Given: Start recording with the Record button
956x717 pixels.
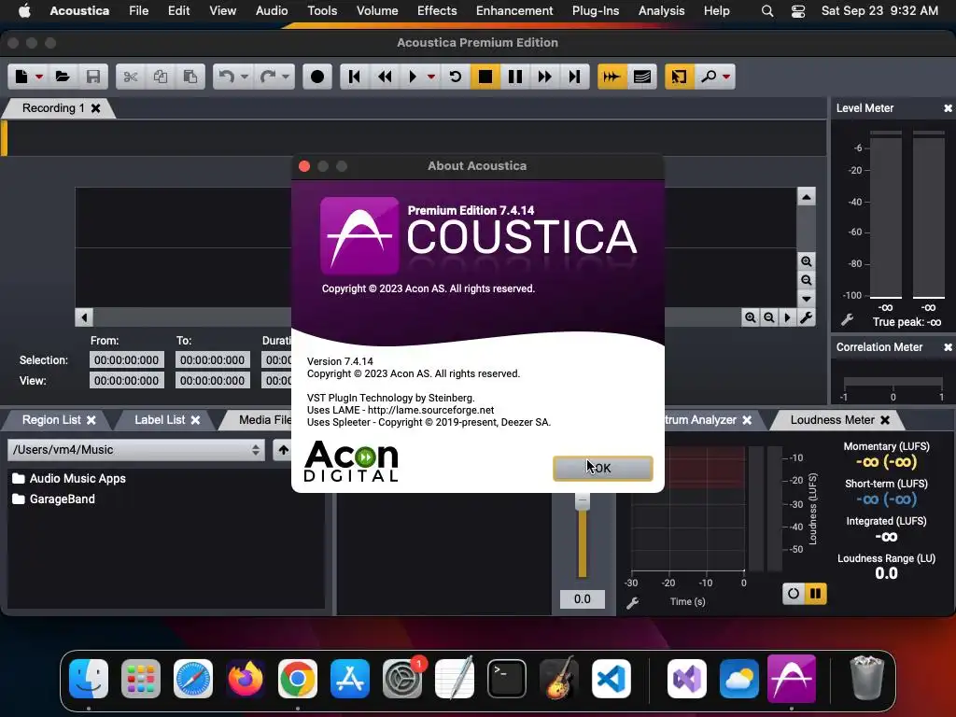Looking at the screenshot, I should [317, 77].
